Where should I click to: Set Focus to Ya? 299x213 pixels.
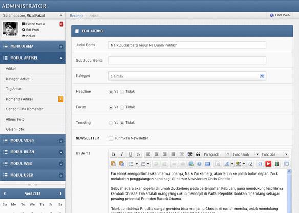[x=111, y=108]
